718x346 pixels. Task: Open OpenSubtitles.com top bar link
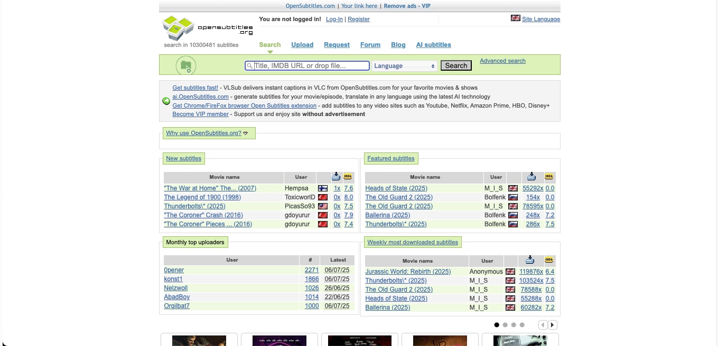(310, 6)
